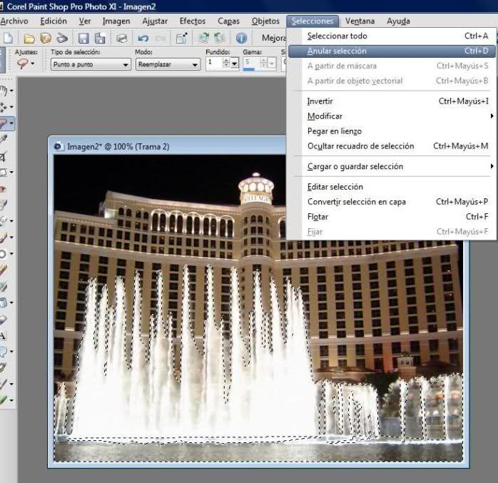Open the Efectos menu
This screenshot has width=498, height=483.
point(193,21)
